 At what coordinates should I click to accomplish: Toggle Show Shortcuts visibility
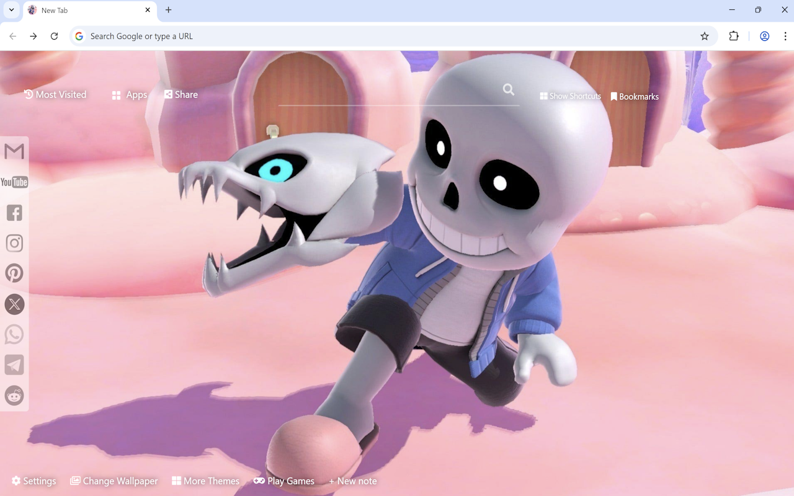click(569, 96)
